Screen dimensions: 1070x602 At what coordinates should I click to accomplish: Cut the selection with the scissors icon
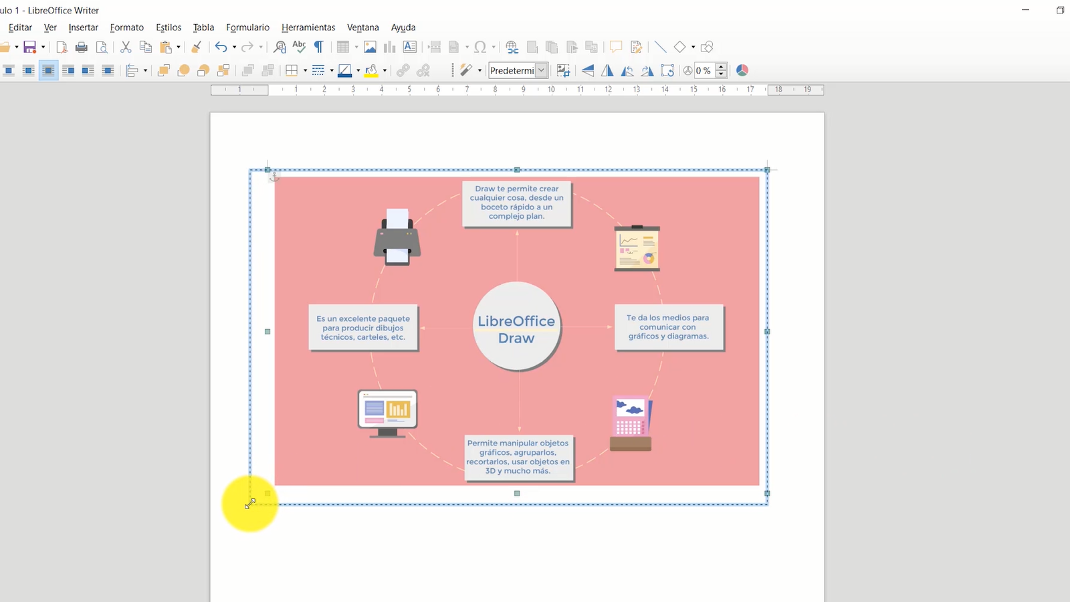click(126, 47)
